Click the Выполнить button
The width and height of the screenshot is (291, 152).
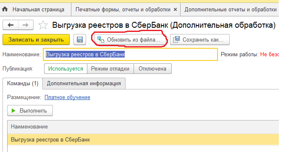30,110
